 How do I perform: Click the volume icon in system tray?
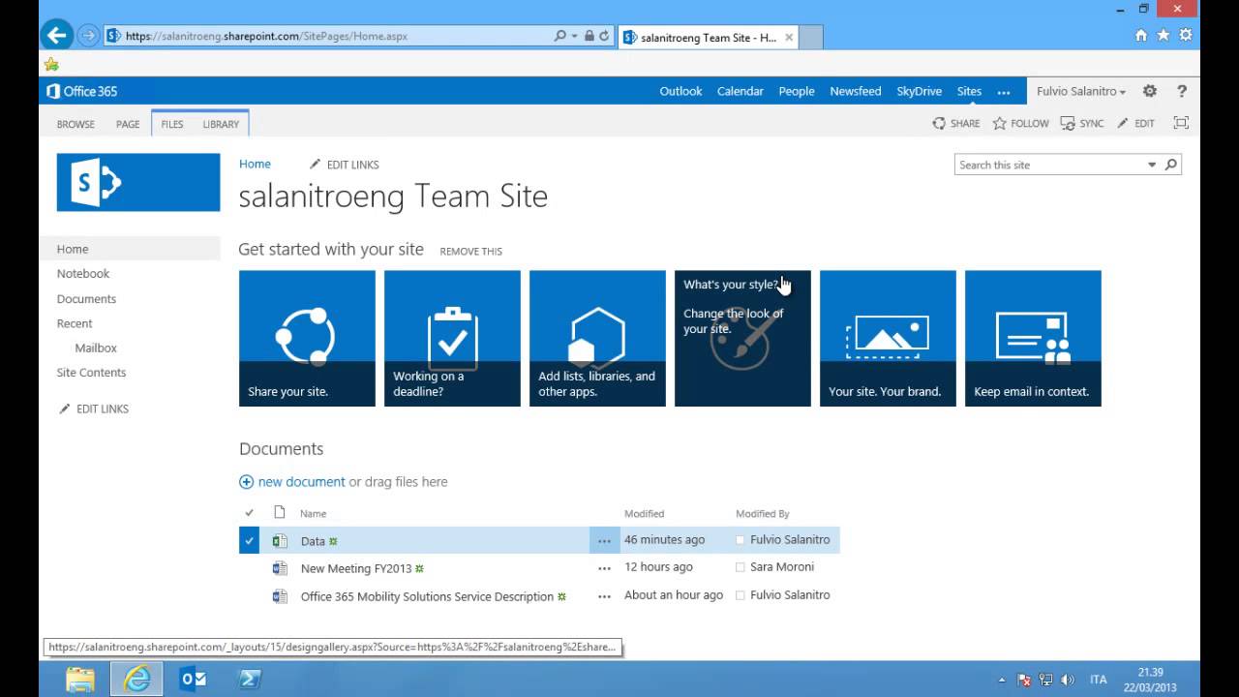pos(1068,680)
